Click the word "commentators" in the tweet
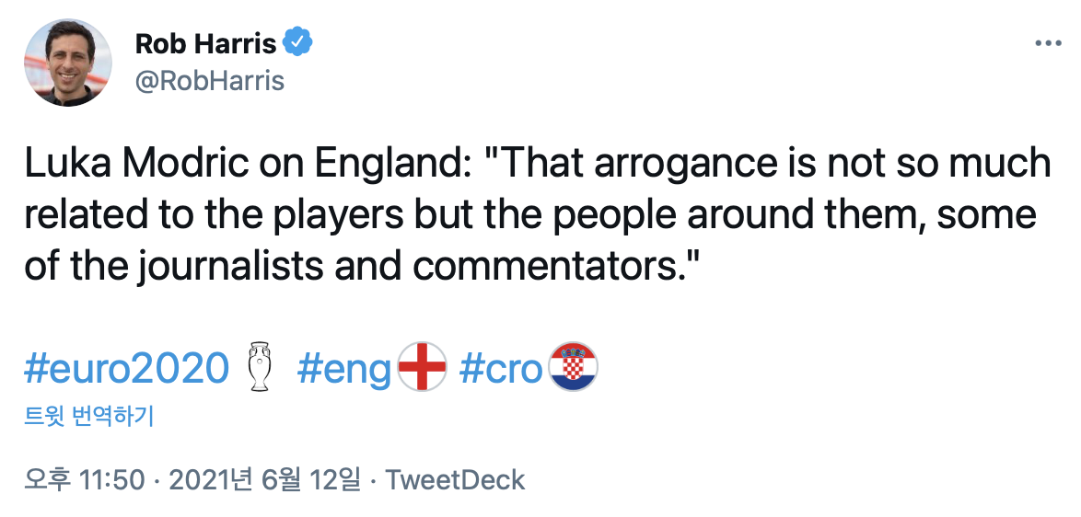1081x517 pixels. click(x=545, y=267)
